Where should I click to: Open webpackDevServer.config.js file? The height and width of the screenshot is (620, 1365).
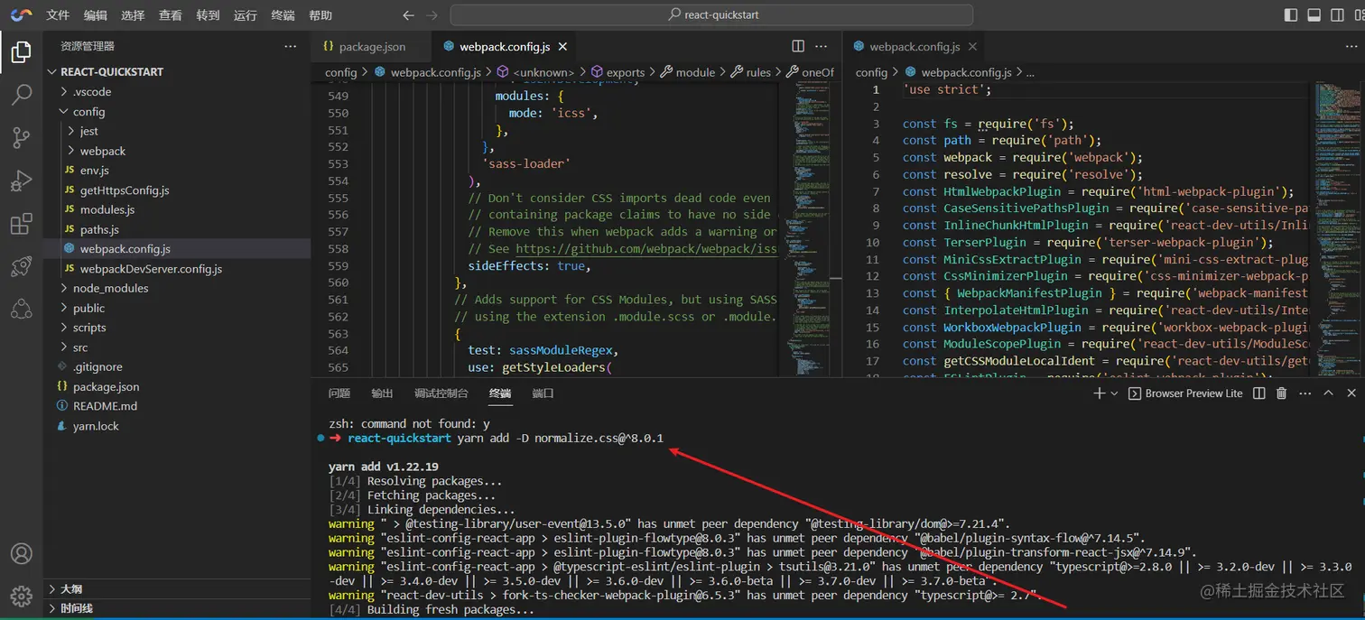coord(177,269)
